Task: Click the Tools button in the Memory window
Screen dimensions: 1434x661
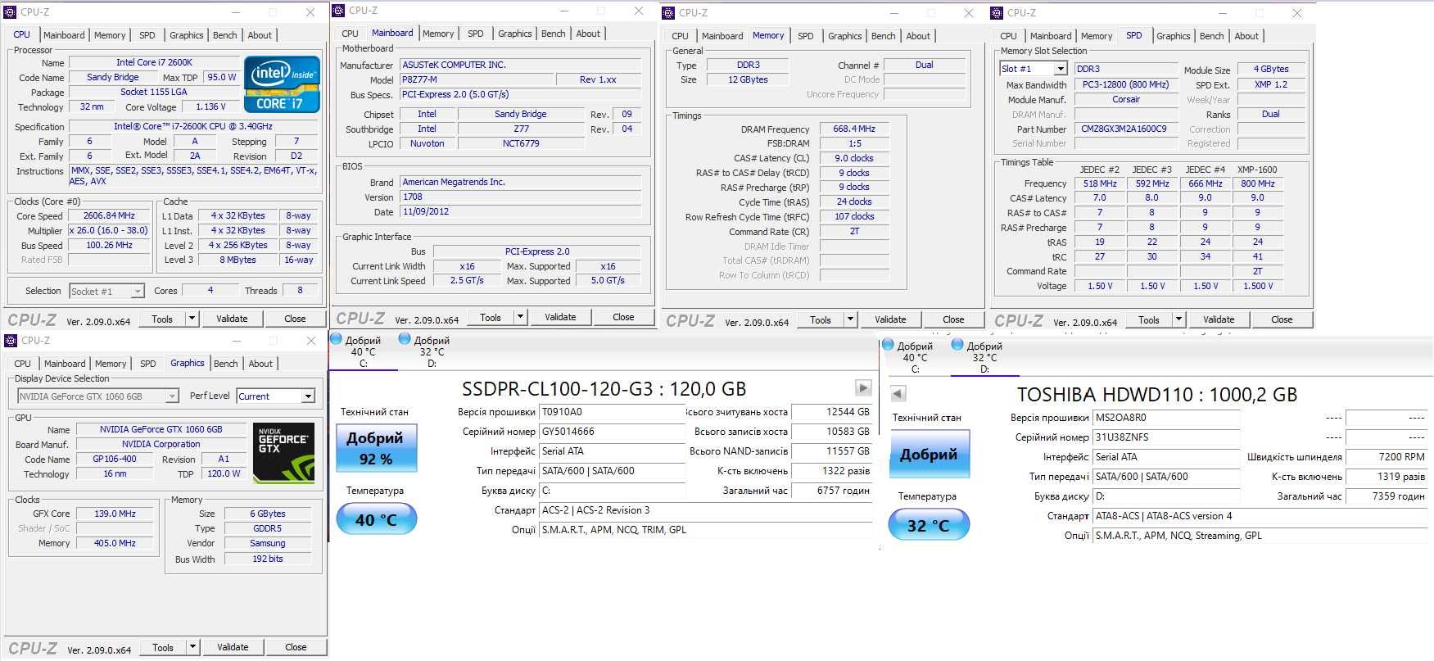Action: [x=821, y=319]
